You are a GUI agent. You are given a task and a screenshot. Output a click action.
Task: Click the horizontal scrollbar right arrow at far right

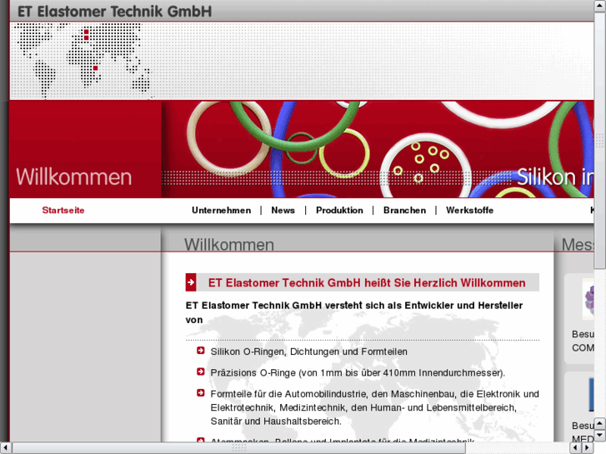[x=588, y=448]
